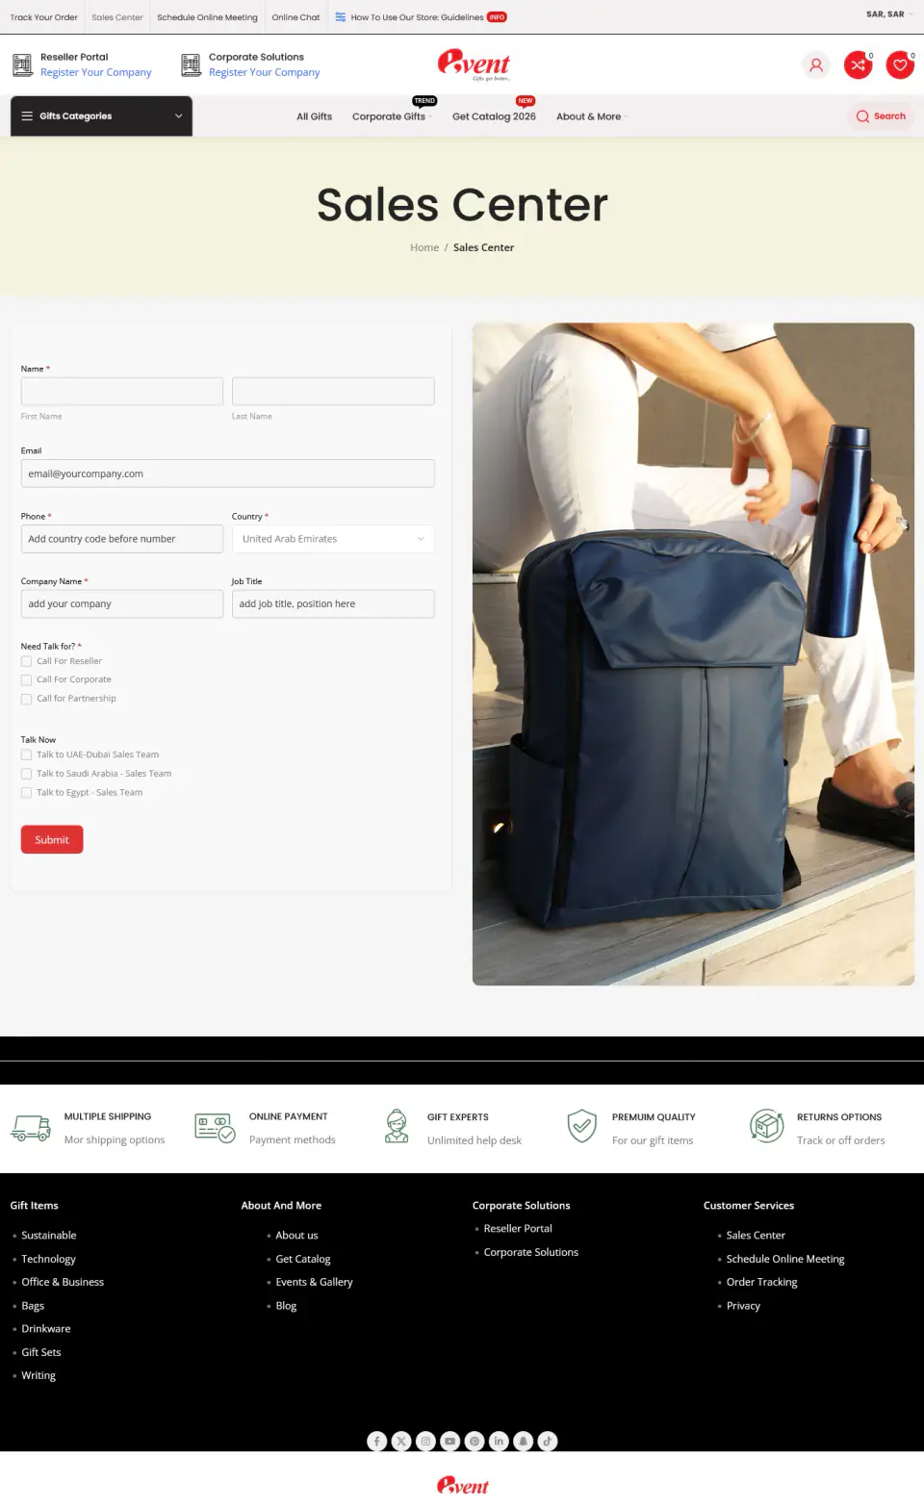Click the Corporate Solutions building icon

(192, 65)
